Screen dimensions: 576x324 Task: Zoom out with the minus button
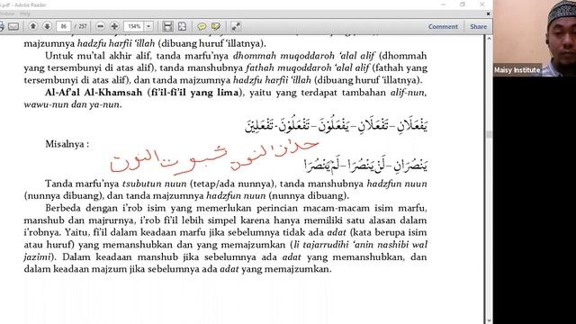point(100,26)
